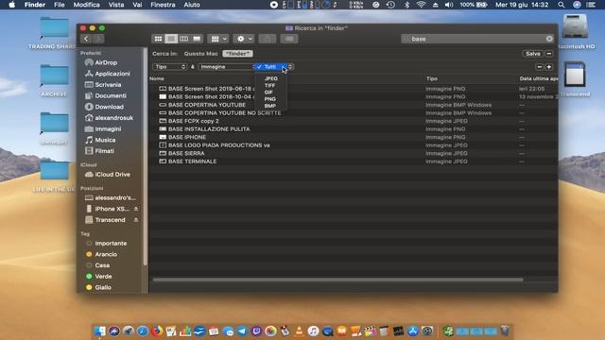Select BASE INSTALLAZIONE PULITA file
Viewport: 605px width, 340px height.
click(209, 129)
